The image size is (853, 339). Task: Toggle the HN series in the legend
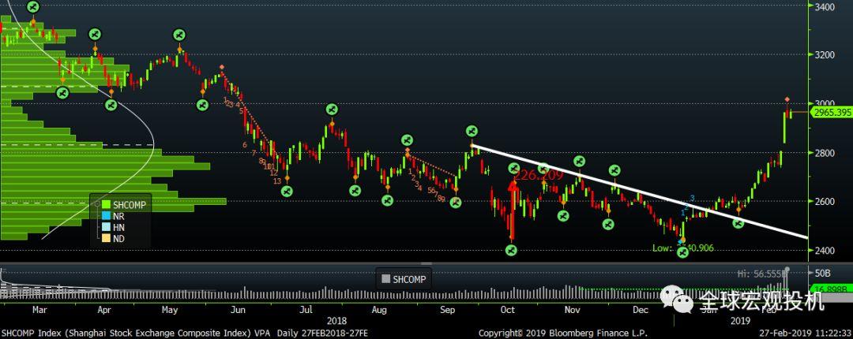pos(118,226)
